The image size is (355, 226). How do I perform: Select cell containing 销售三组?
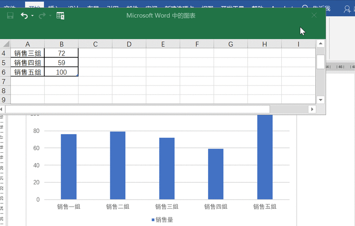coord(28,53)
